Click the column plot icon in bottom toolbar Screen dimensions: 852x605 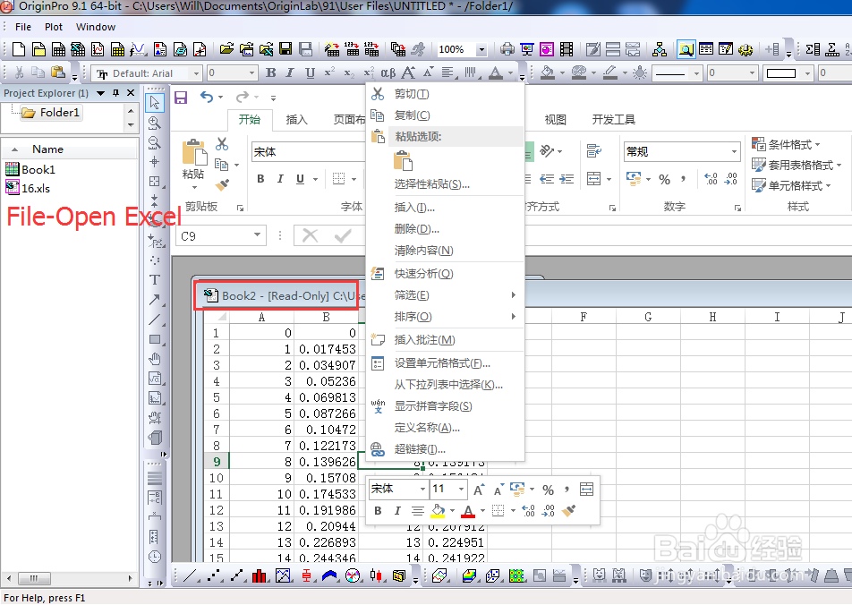click(x=260, y=575)
